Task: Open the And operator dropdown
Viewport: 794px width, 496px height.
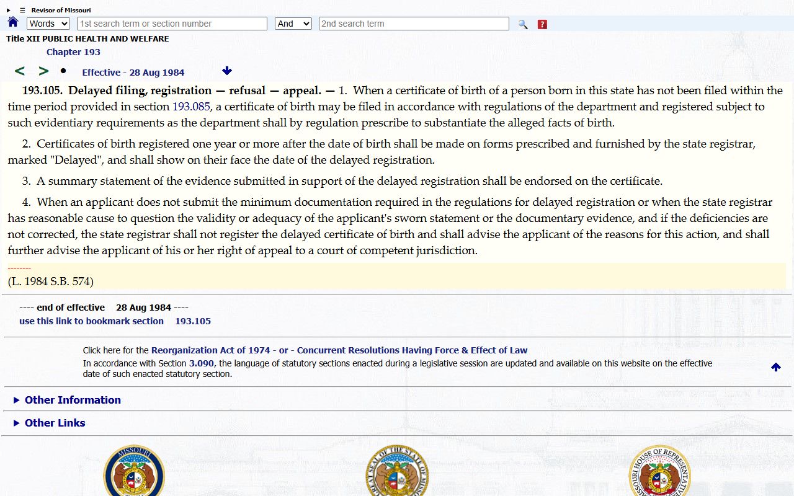Action: [x=293, y=24]
